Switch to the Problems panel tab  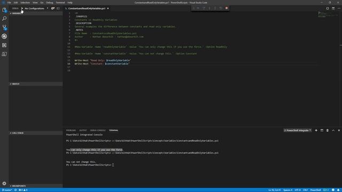click(71, 130)
